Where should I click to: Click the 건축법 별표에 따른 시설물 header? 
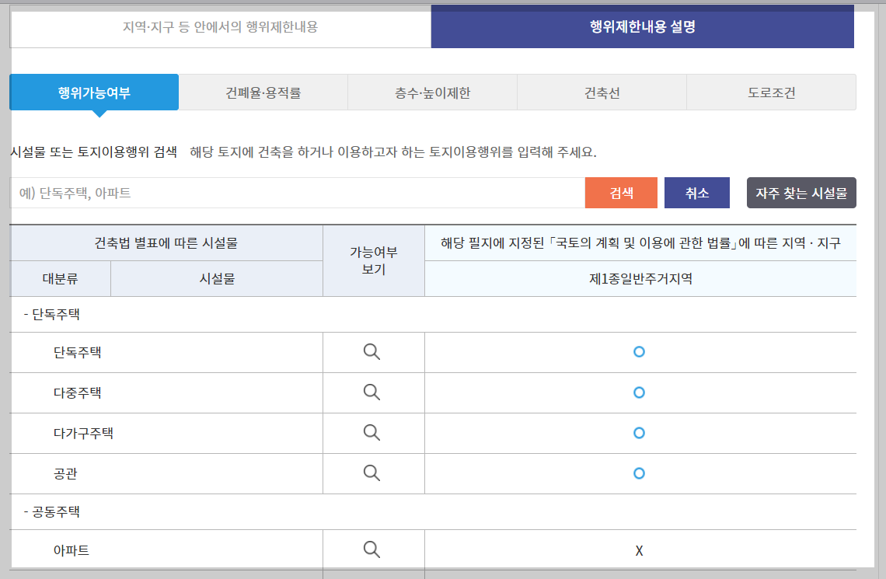click(166, 243)
